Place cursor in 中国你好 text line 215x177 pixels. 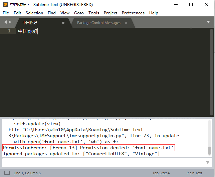click(x=28, y=31)
